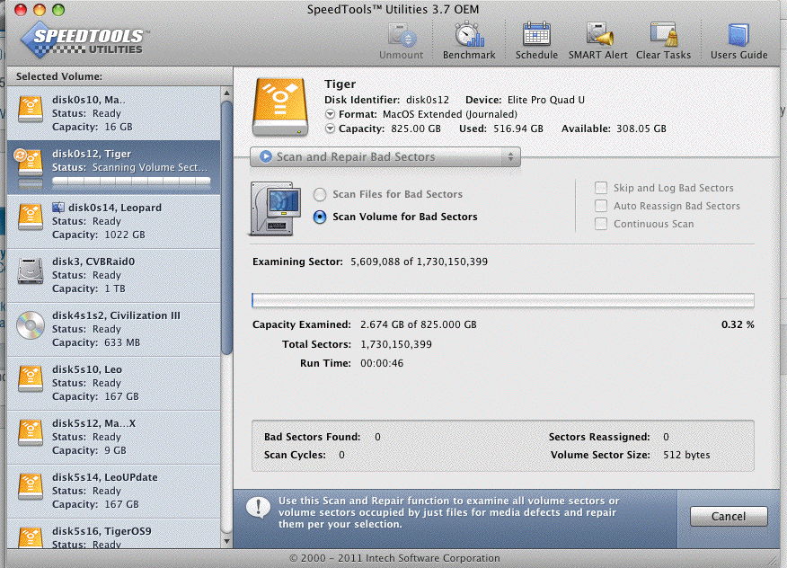Click the small Finder icon beside Leopard

pyautogui.click(x=58, y=208)
